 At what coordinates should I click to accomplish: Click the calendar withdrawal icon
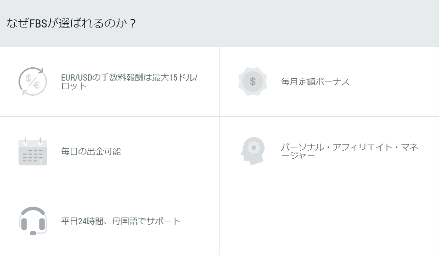coord(33,151)
